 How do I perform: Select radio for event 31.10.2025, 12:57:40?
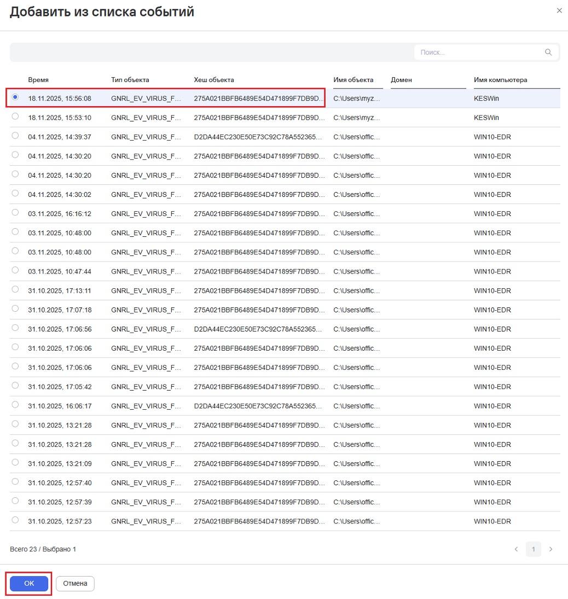click(x=15, y=481)
